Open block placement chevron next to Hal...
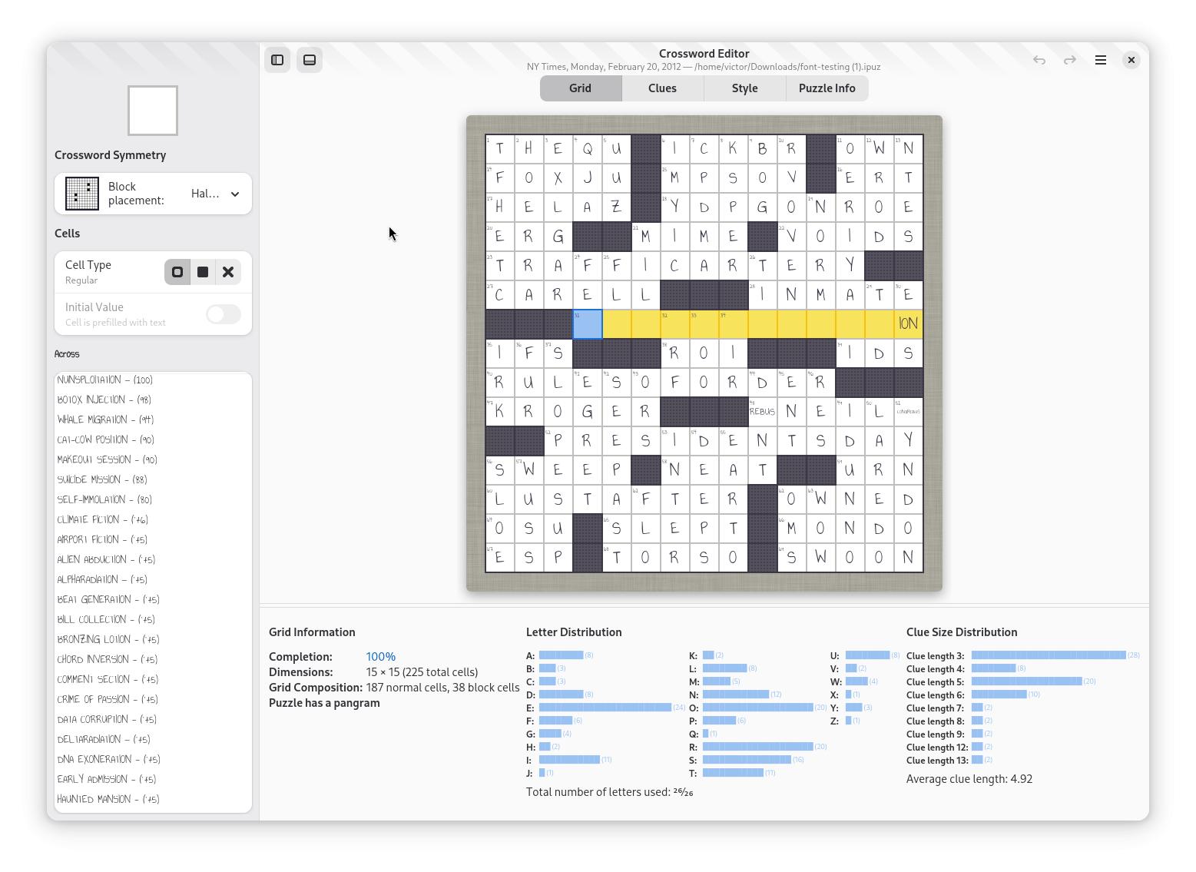Image resolution: width=1196 pixels, height=872 pixels. 236,193
